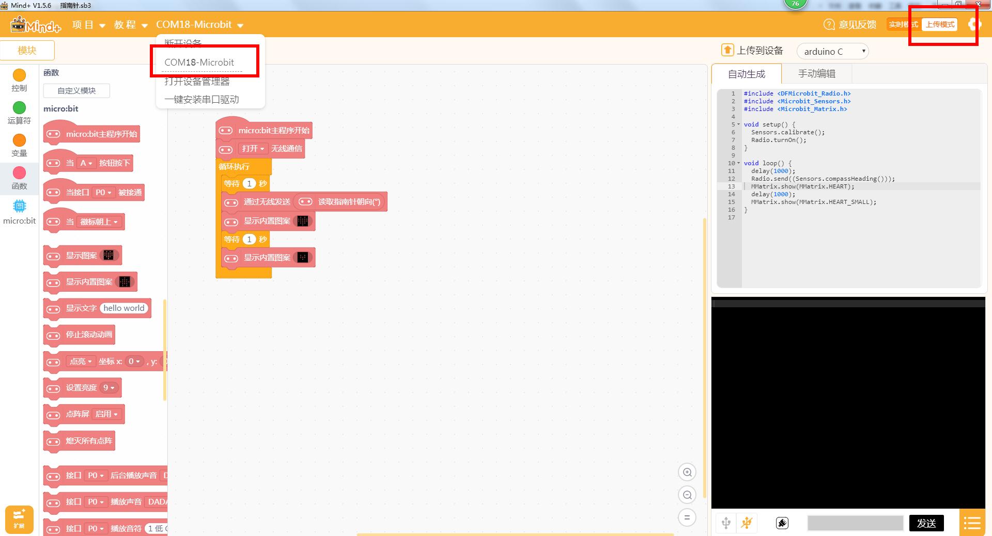Viewport: 992px width, 536px height.
Task: Switch to 上传模式
Action: point(940,24)
